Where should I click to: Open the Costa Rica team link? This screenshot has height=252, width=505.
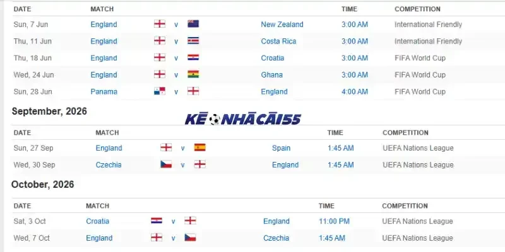pos(278,41)
